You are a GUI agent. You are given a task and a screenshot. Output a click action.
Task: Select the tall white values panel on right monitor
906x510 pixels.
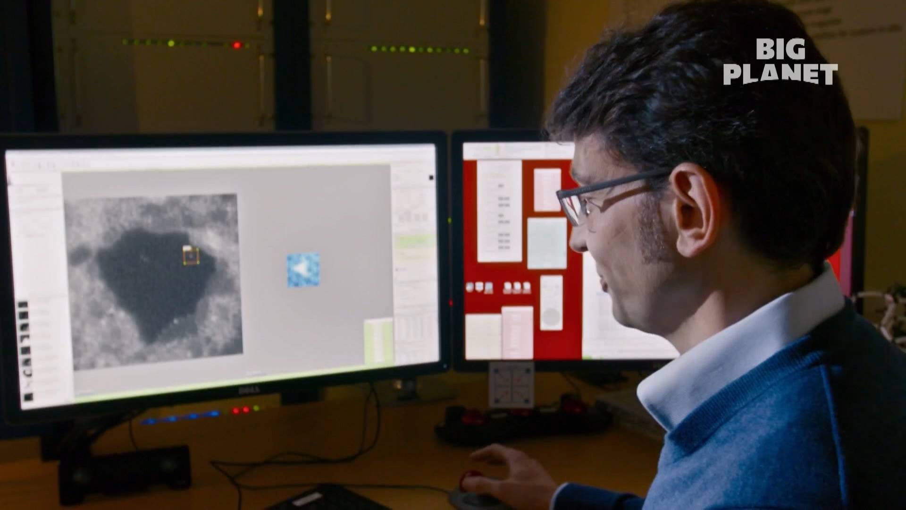[499, 211]
